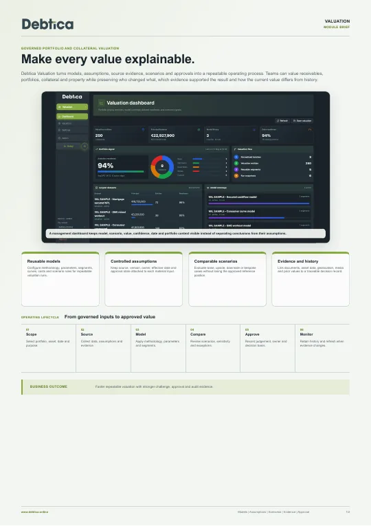Click the 05 Approve lifecycle step
371x526 pixels.
pyautogui.click(x=268, y=348)
